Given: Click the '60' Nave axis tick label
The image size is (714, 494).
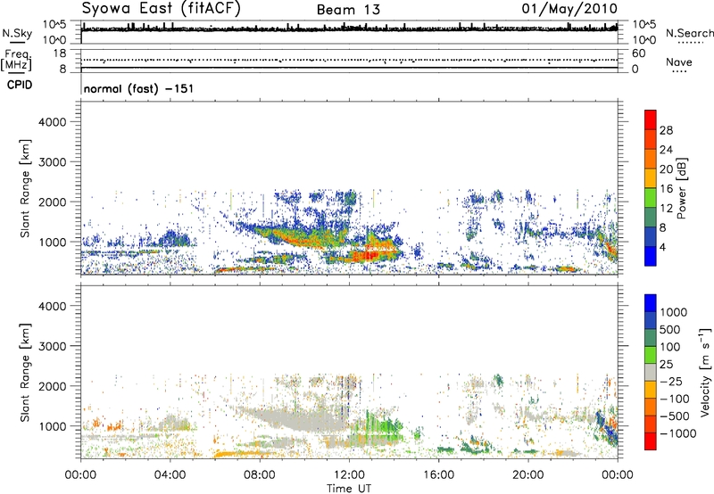Looking at the screenshot, I should pos(638,54).
